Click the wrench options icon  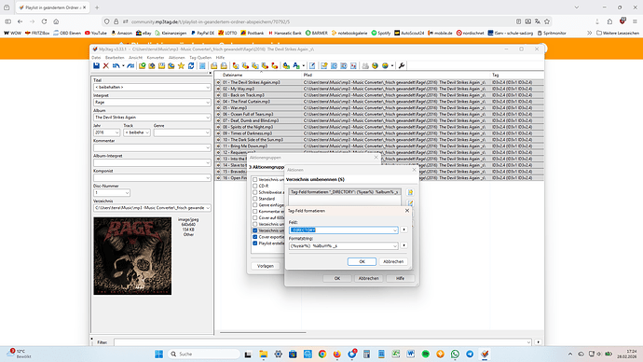pos(402,65)
